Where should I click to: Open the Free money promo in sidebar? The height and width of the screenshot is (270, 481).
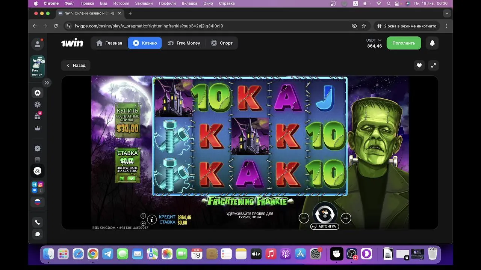[38, 66]
